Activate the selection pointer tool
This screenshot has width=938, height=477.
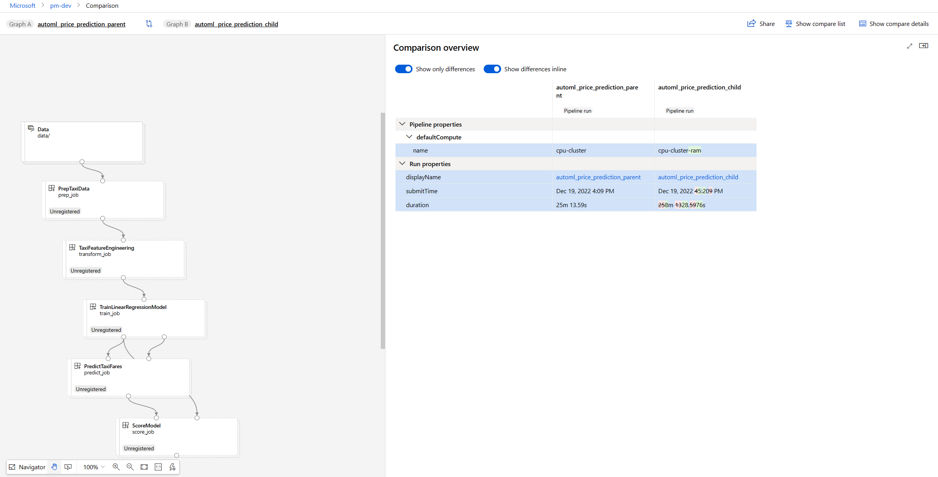[x=68, y=467]
